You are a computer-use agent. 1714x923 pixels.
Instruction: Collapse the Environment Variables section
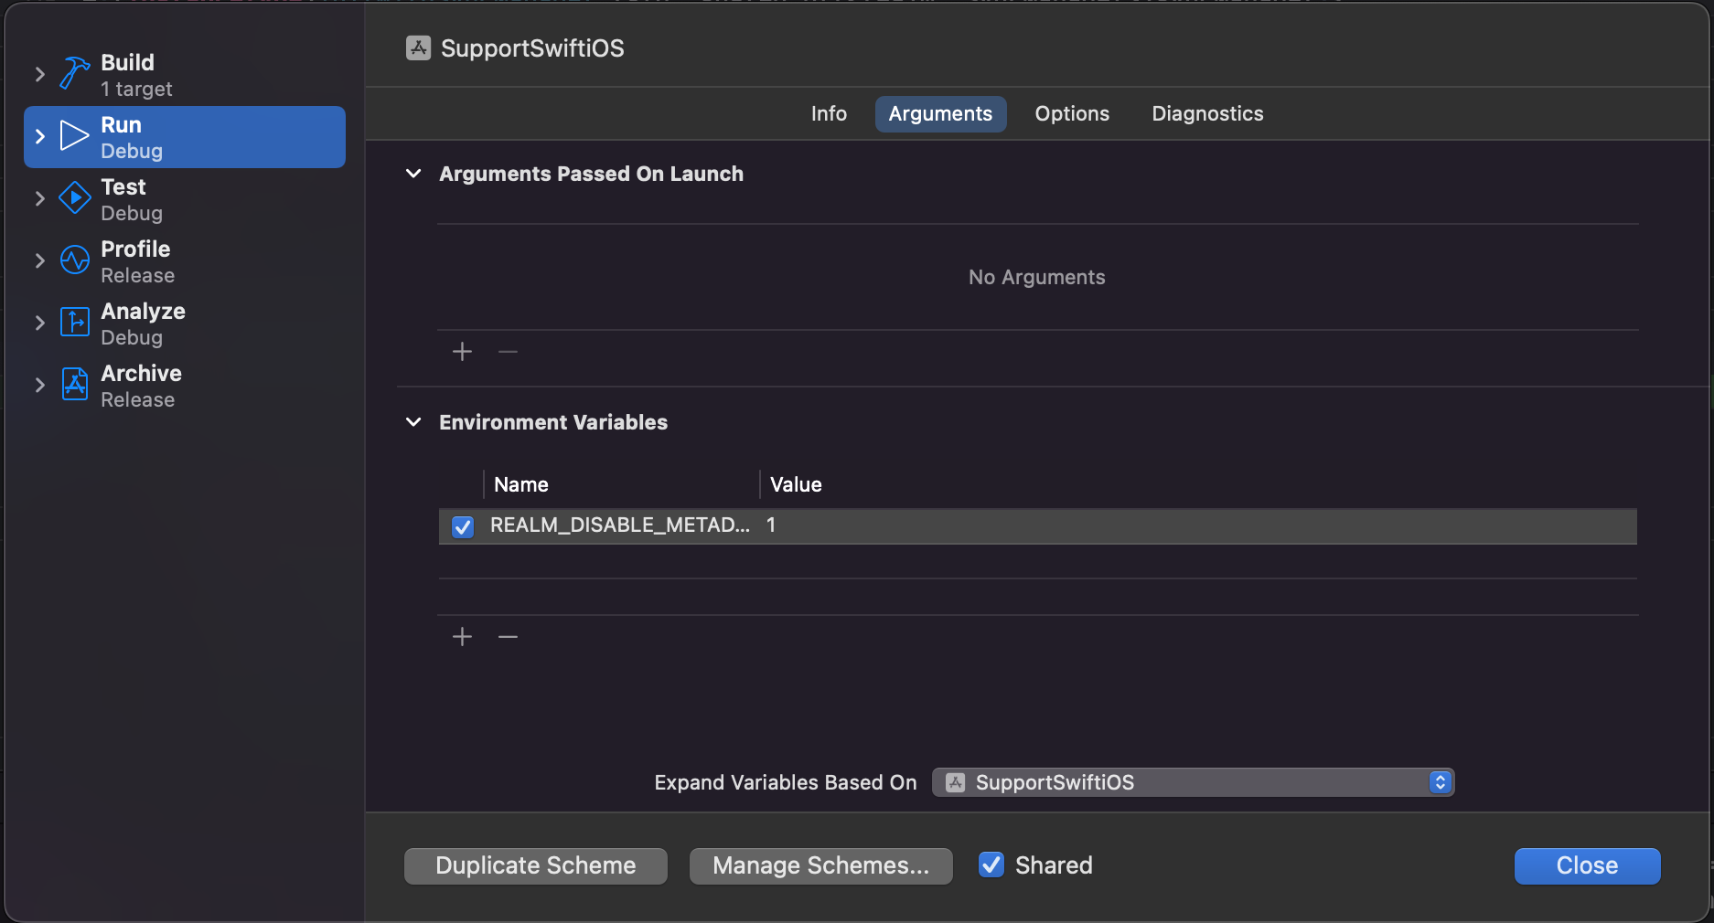click(414, 422)
